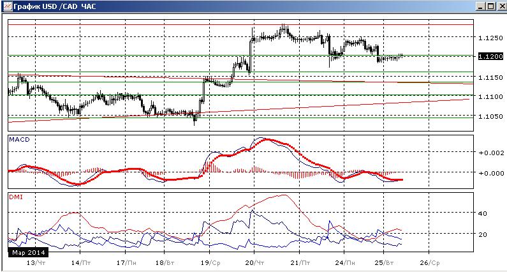Click the 21/Пт date label
Viewport: 507px width, 272px height.
click(x=302, y=262)
